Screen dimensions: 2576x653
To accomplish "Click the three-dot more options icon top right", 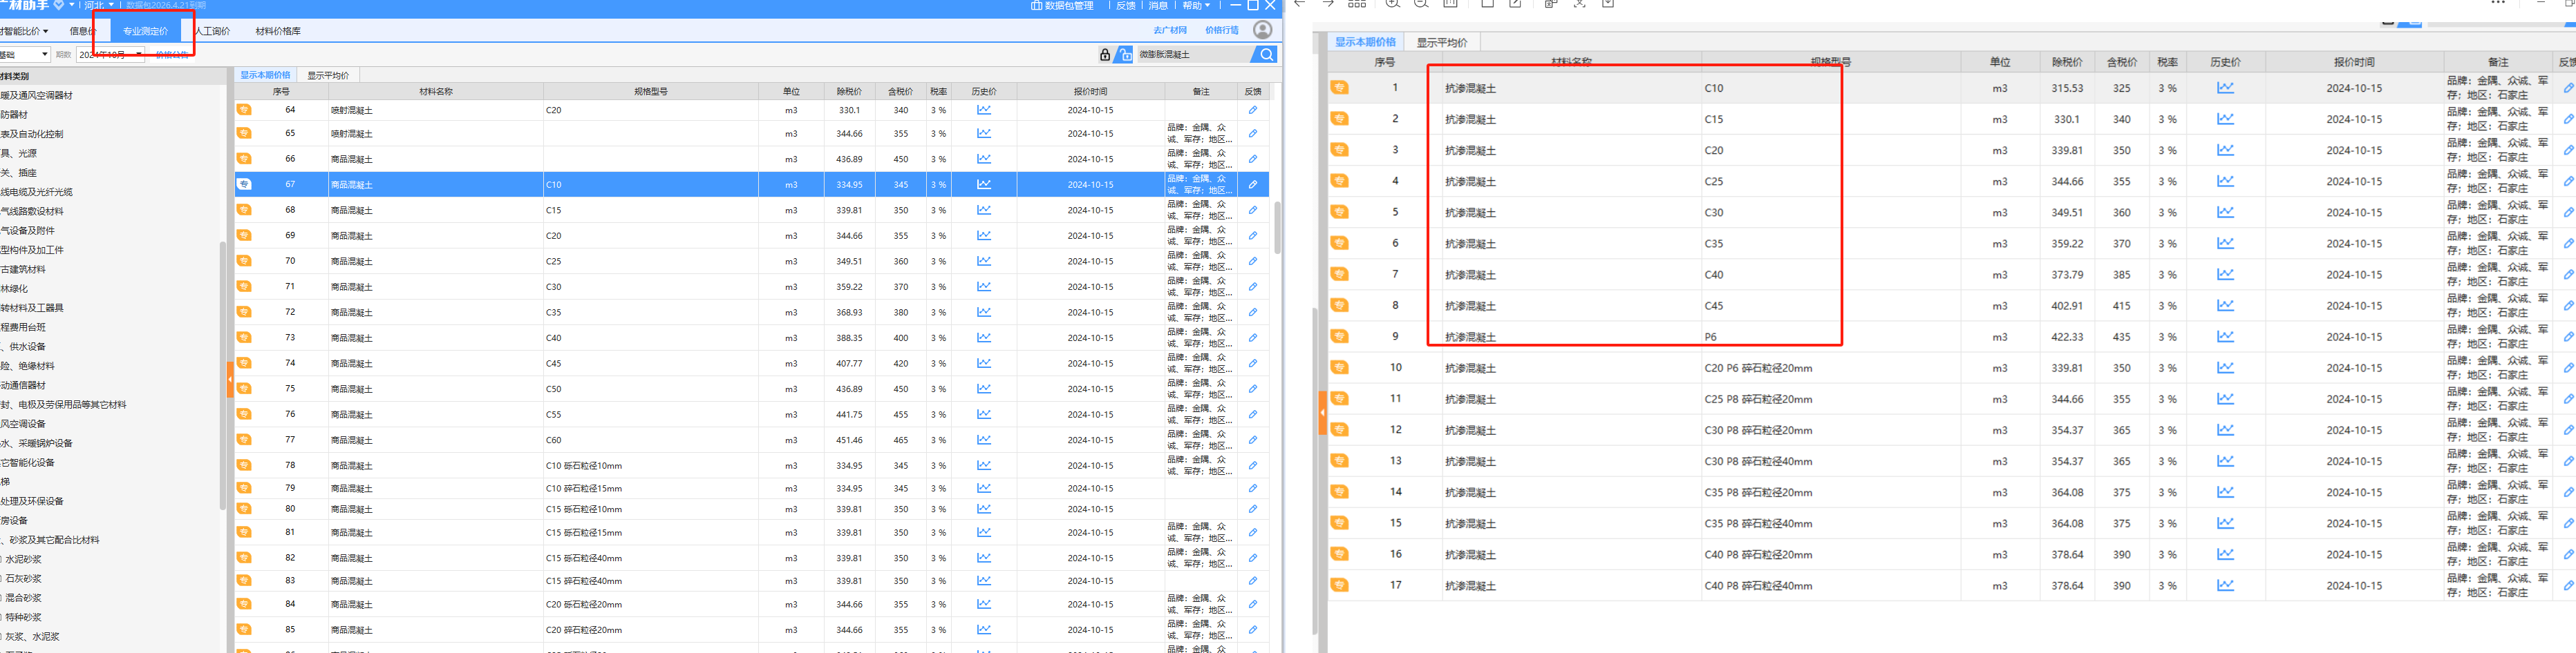I will [2497, 3].
